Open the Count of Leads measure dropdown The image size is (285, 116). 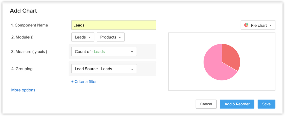pyautogui.click(x=104, y=51)
